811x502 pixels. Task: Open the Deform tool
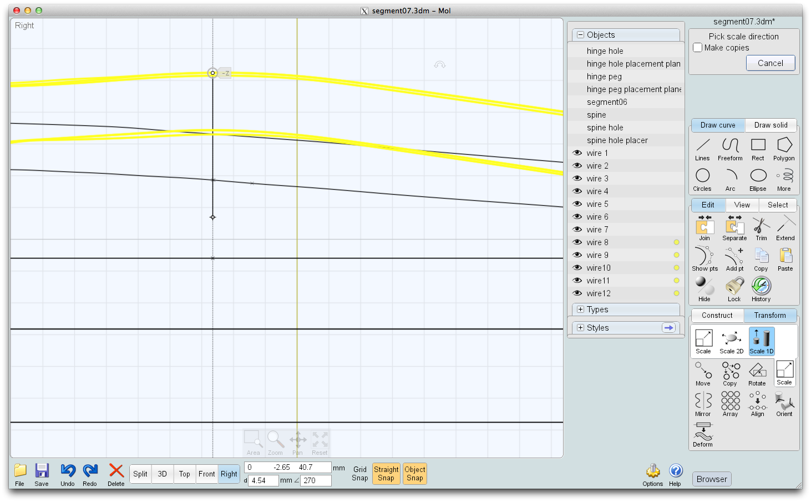(703, 435)
